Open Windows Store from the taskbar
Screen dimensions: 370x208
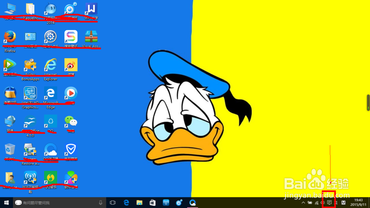[153, 202]
